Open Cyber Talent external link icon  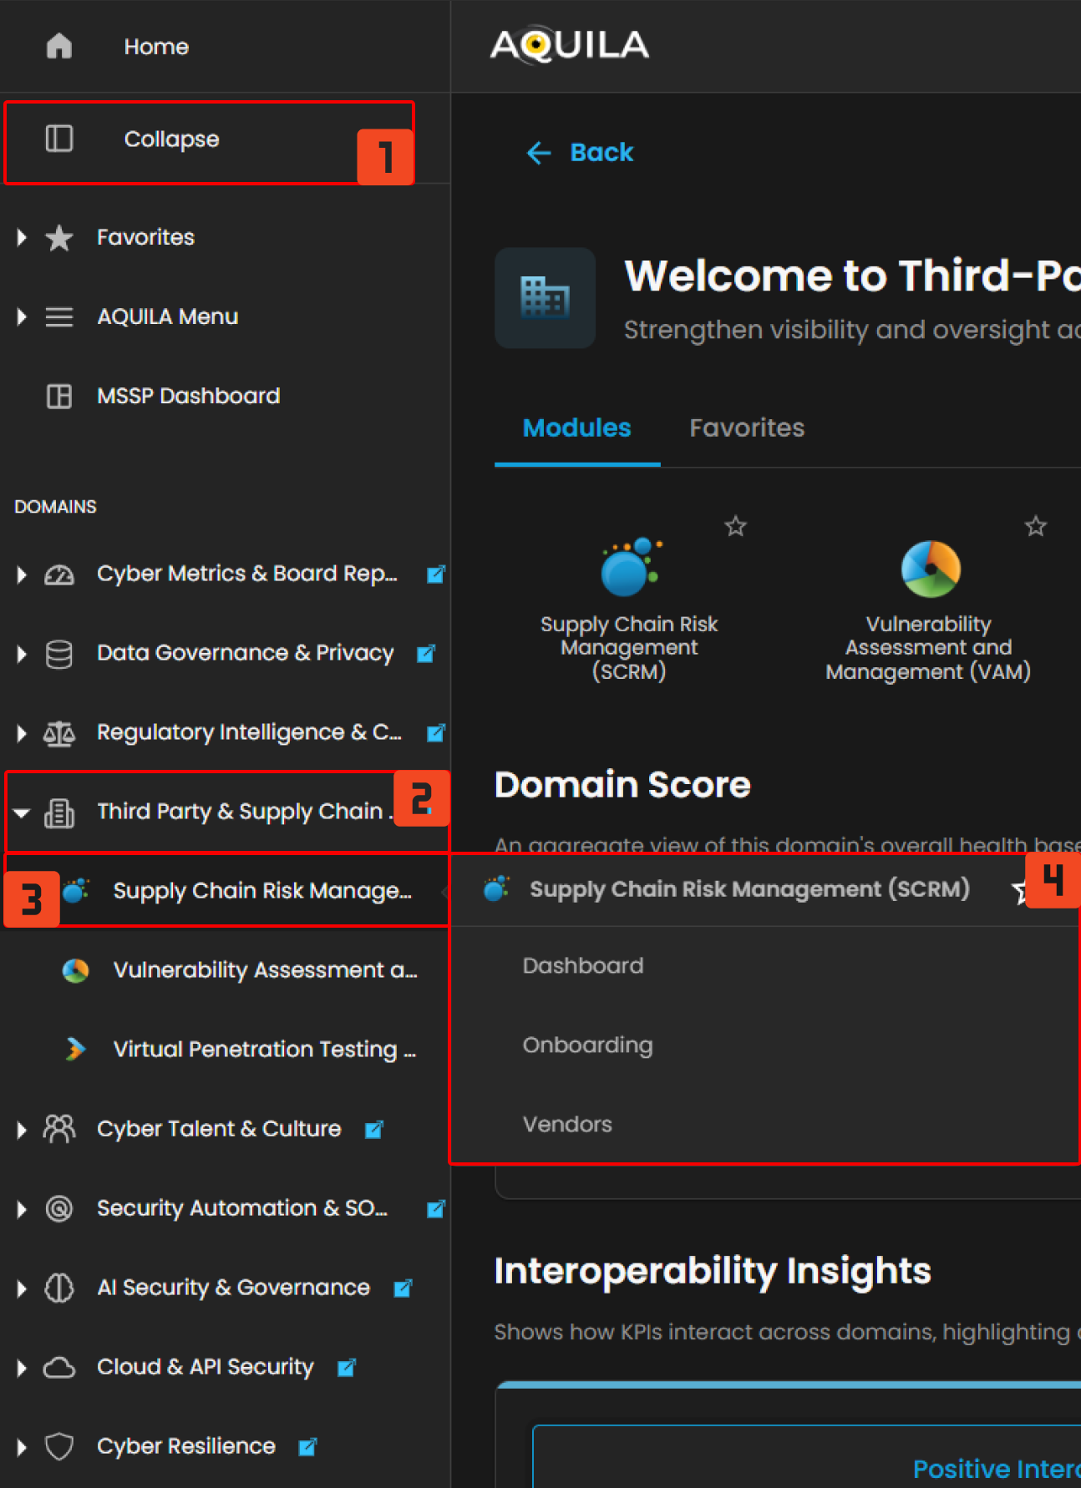click(x=373, y=1129)
